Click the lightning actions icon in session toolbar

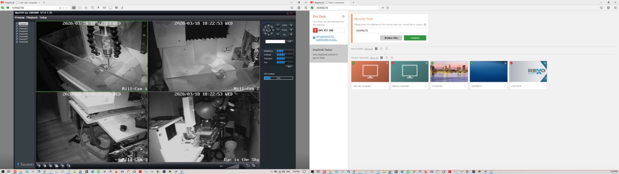tap(98, 8)
